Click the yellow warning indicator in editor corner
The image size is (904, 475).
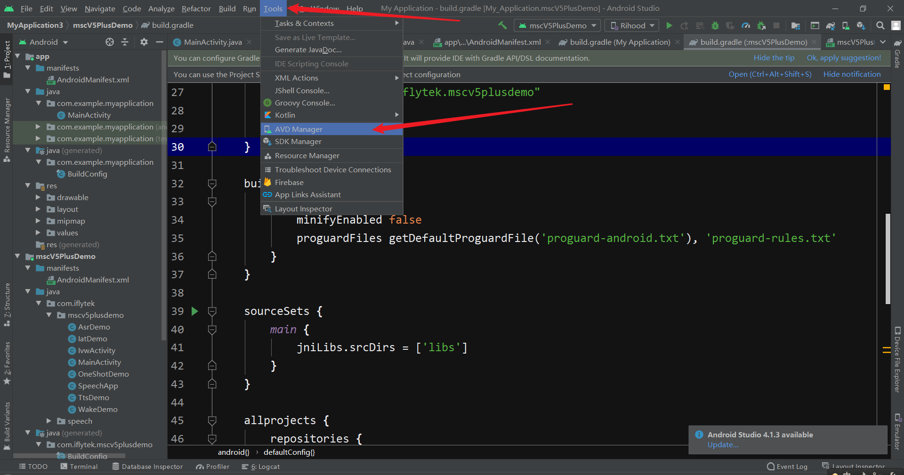point(887,87)
